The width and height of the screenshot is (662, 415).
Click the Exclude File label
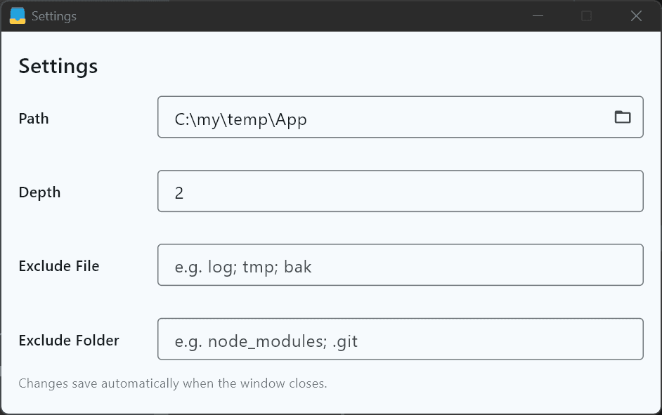click(x=60, y=266)
